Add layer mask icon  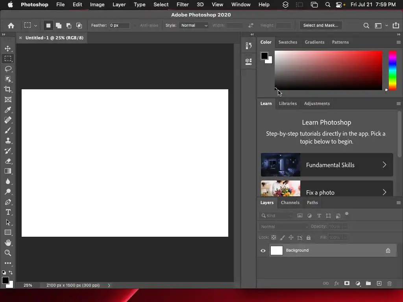coord(347,283)
